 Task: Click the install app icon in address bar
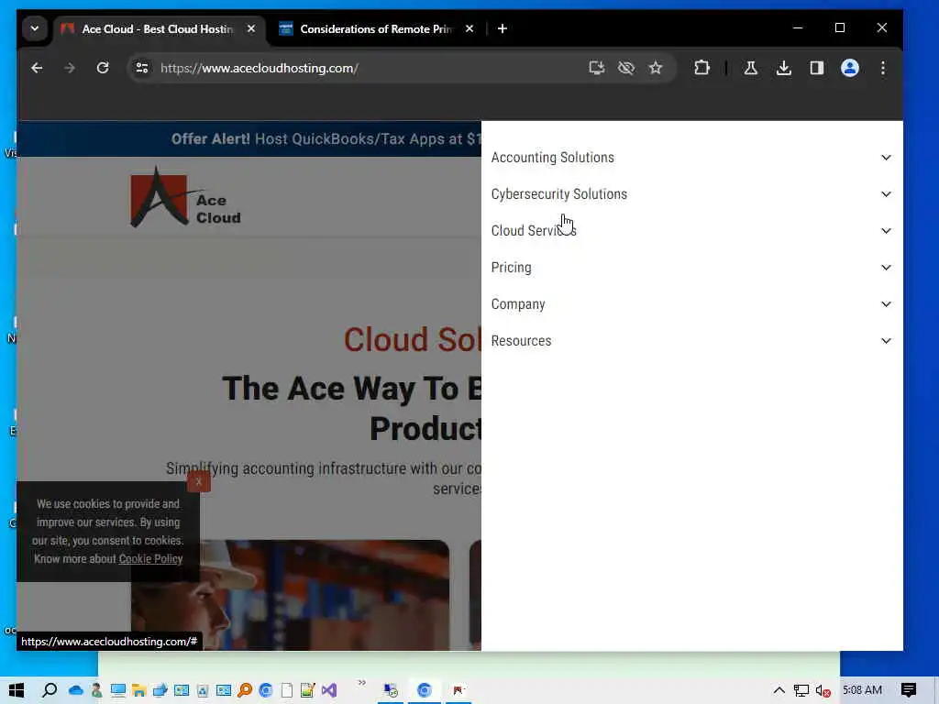pyautogui.click(x=596, y=68)
